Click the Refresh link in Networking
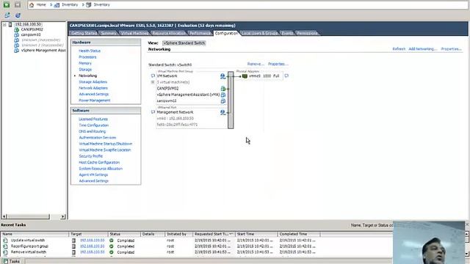This screenshot has width=470, height=264. pos(399,49)
